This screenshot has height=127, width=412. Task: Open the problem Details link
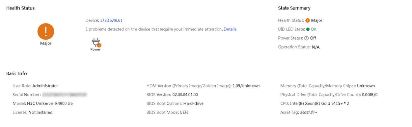pyautogui.click(x=230, y=29)
